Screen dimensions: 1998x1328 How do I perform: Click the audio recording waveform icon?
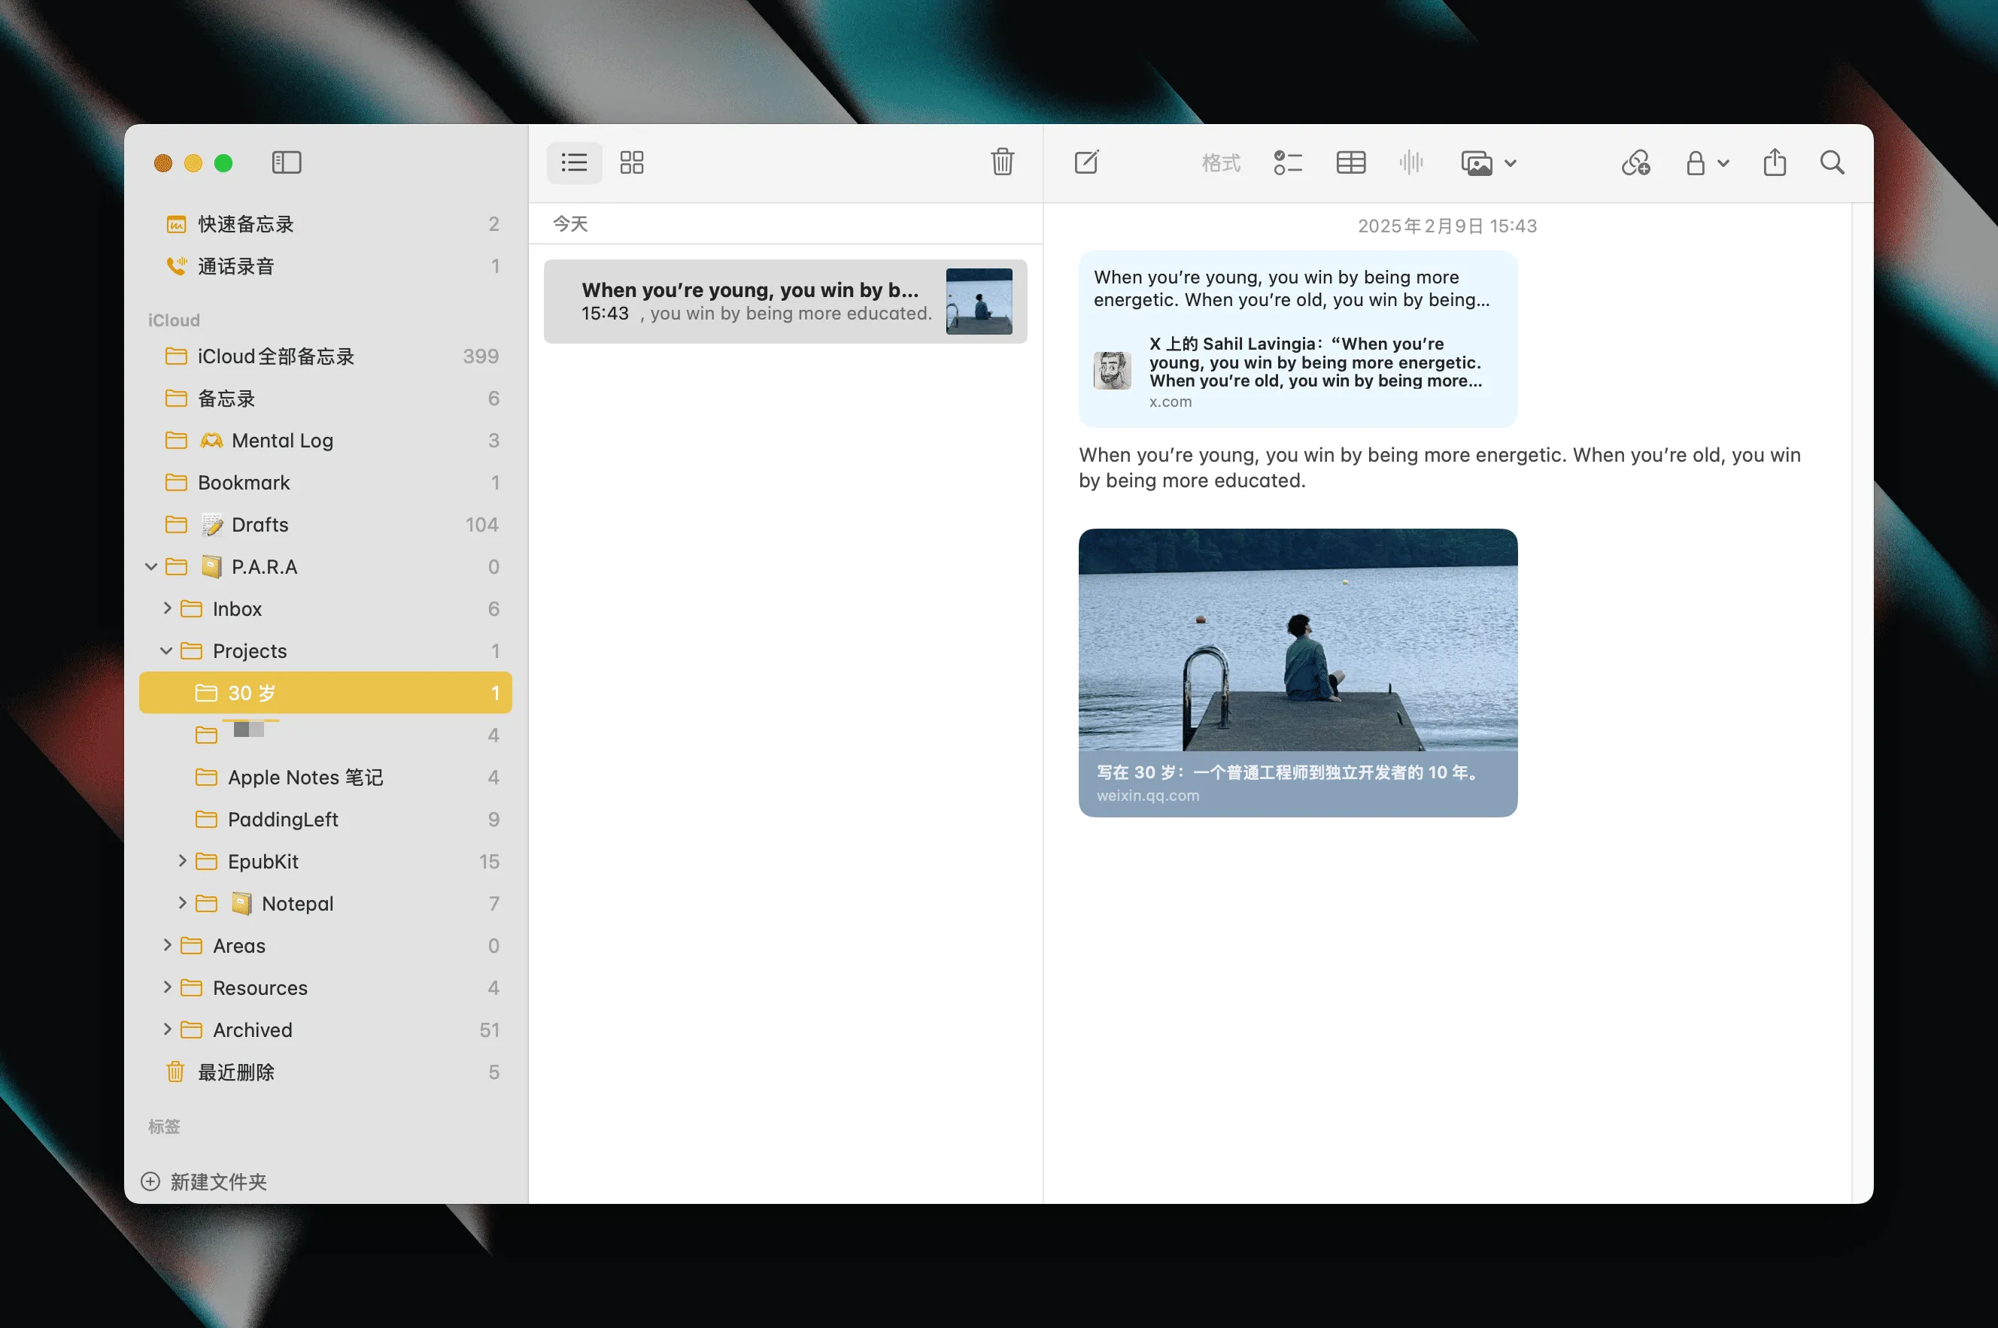point(1410,162)
